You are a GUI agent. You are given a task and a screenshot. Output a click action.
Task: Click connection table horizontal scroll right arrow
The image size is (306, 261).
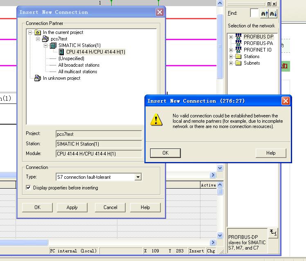click(x=213, y=243)
